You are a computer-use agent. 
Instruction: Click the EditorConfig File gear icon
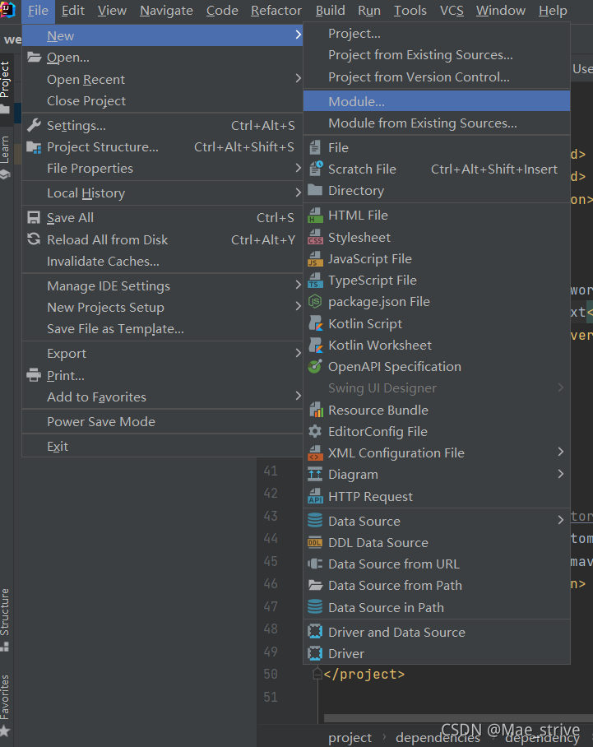315,432
